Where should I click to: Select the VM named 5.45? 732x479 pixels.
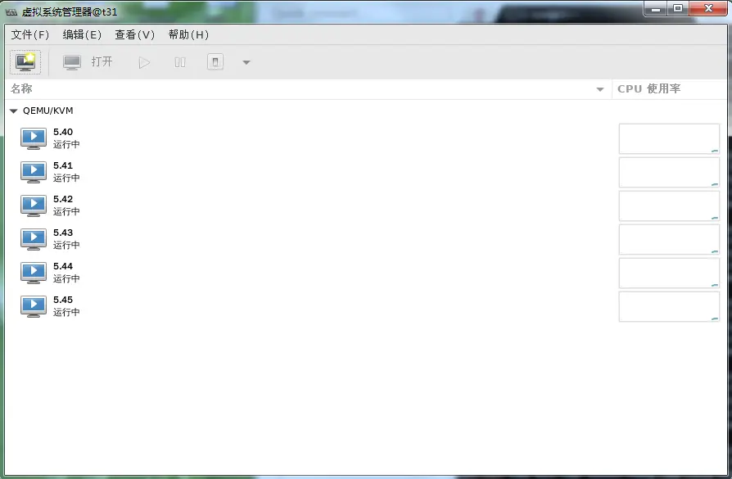[x=366, y=306]
